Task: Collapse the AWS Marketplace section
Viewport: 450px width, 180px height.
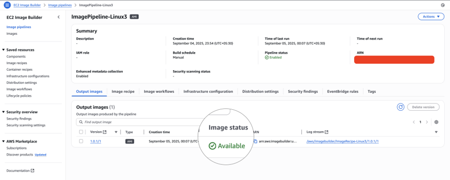Action: (3, 141)
